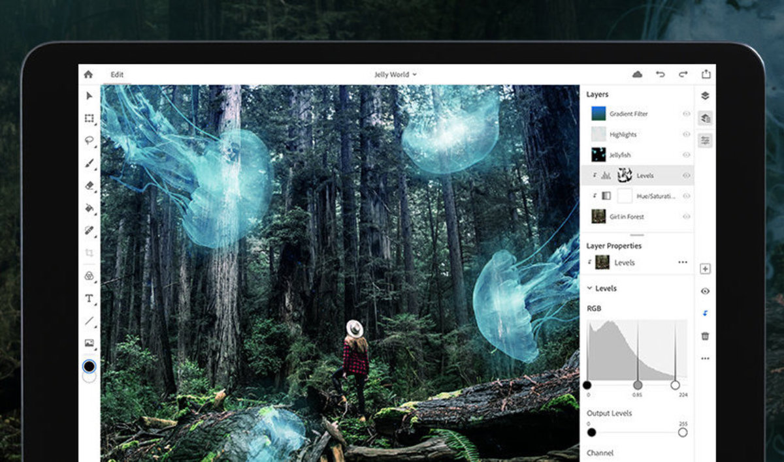Click the 'Gradient Filter' layer name
Viewport: 784px width, 462px height.
point(629,114)
